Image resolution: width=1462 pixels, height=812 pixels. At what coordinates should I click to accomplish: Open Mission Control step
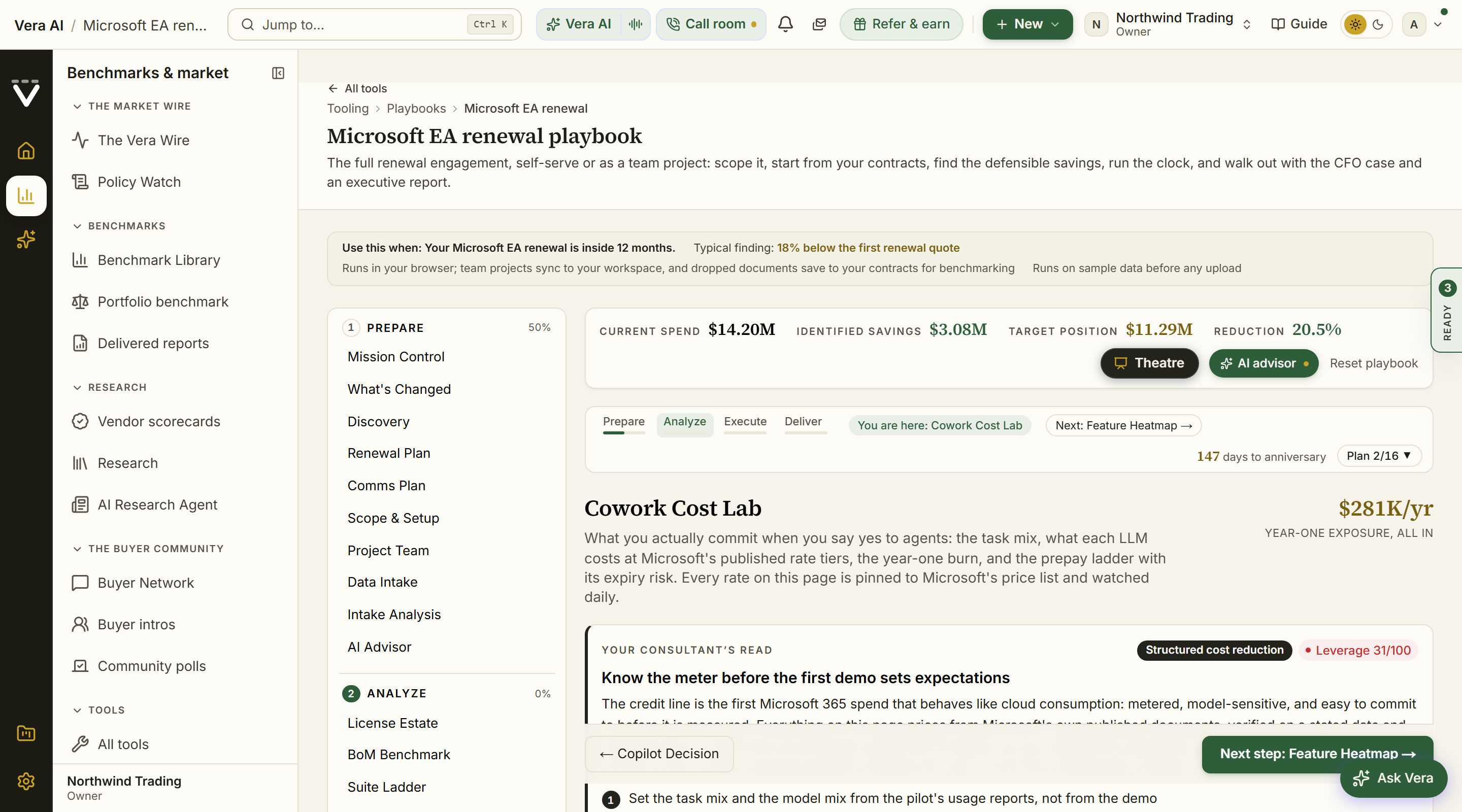point(396,356)
